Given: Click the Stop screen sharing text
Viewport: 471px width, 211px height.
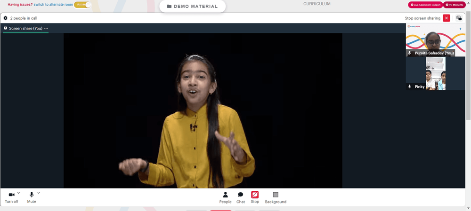Looking at the screenshot, I should tap(422, 18).
